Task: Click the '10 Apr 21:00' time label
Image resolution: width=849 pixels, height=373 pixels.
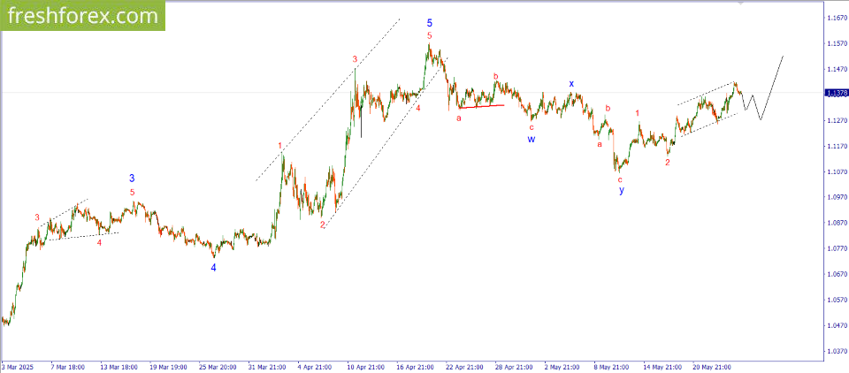Action: pyautogui.click(x=365, y=367)
